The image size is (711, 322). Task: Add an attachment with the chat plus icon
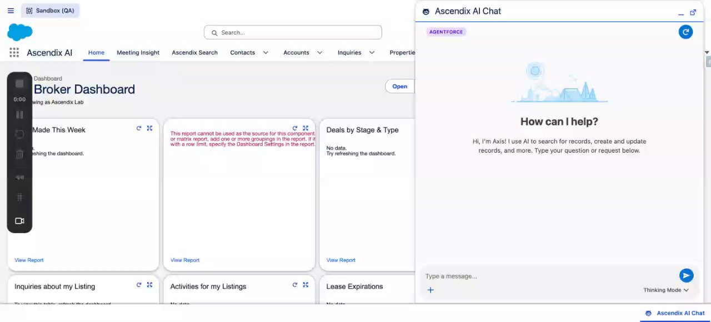430,290
